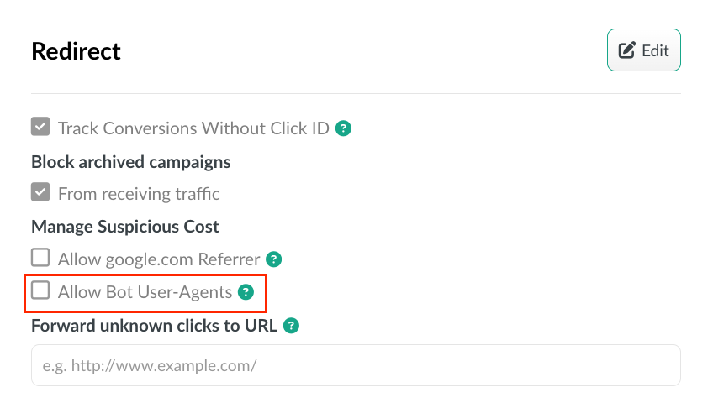Click the Track Conversions Without Click ID label

pos(193,128)
